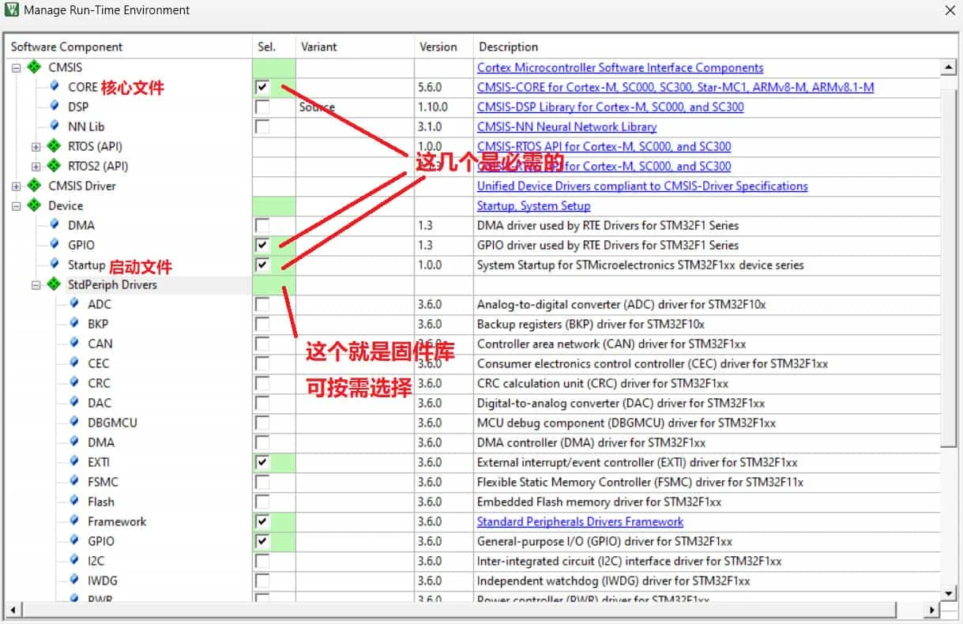Image resolution: width=963 pixels, height=624 pixels.
Task: Click the blue component icon beside NN Lib
Action: coord(55,126)
